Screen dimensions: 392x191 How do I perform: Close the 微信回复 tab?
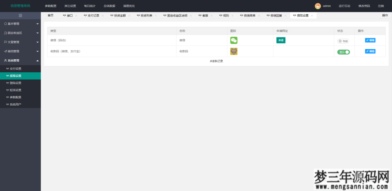click(286, 16)
